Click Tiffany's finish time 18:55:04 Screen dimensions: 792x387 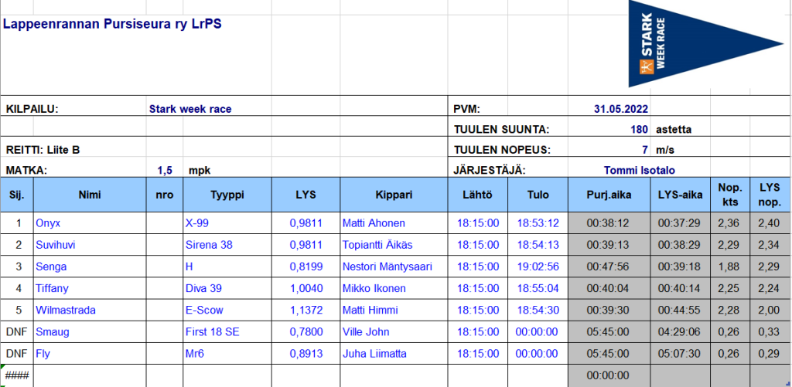(x=538, y=288)
